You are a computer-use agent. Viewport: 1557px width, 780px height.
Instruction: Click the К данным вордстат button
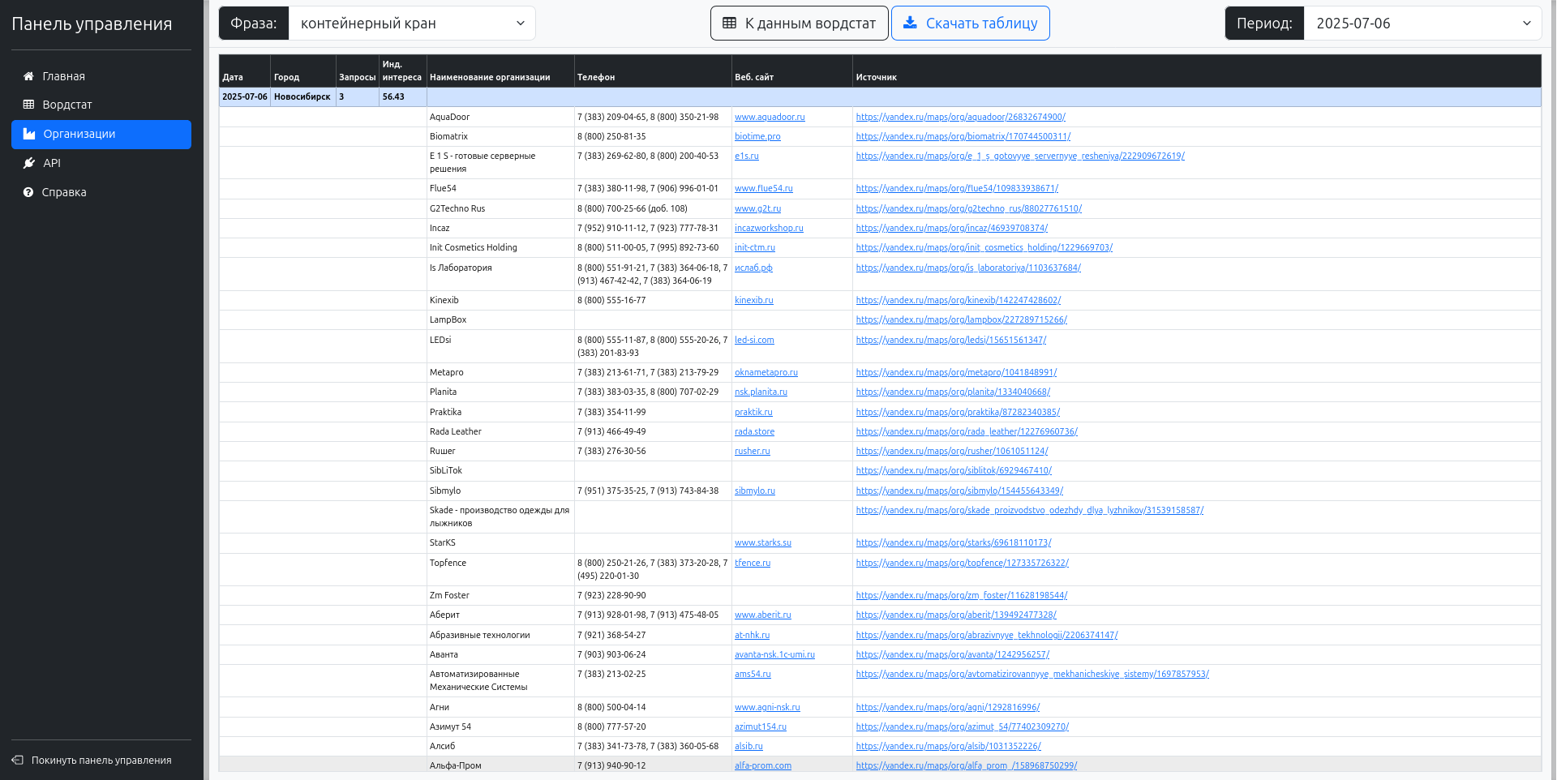(800, 23)
